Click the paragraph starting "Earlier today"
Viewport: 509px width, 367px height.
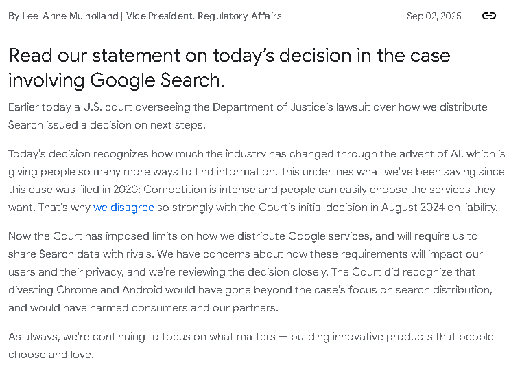[248, 115]
